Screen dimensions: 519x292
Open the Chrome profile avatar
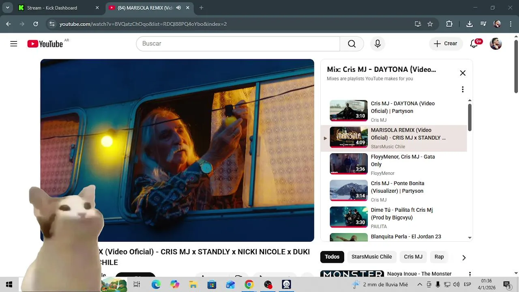(x=497, y=24)
